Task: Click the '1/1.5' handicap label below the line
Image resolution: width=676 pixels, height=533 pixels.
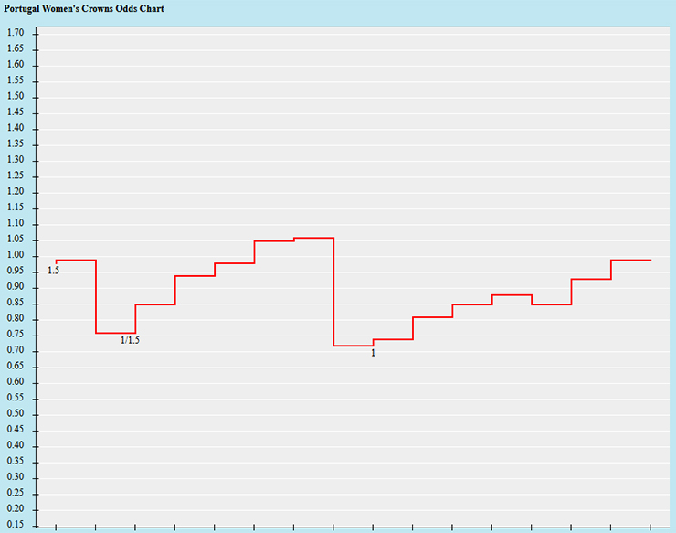Action: (130, 340)
